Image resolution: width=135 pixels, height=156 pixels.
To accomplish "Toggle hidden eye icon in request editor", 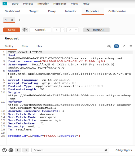I will (109, 46).
